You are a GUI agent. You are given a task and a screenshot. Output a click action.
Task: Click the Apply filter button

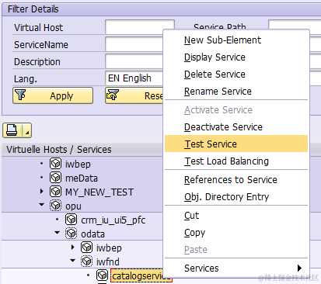53,95
